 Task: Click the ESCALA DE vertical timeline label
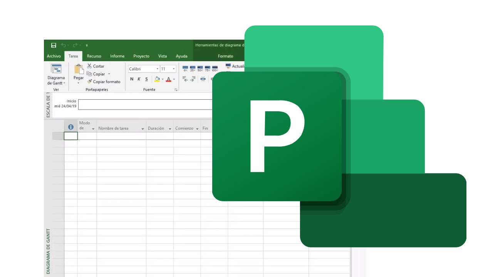click(48, 105)
